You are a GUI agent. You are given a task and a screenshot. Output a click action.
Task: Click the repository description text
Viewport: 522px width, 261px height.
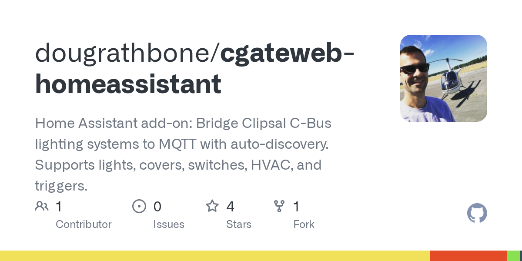click(183, 154)
